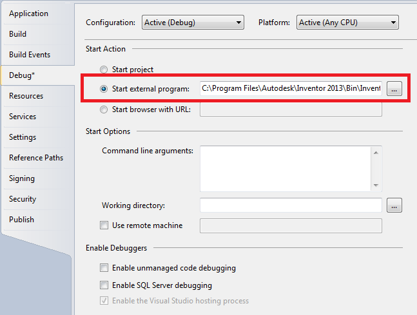This screenshot has width=417, height=315.
Task: Click the remote machine name field
Action: [291, 225]
